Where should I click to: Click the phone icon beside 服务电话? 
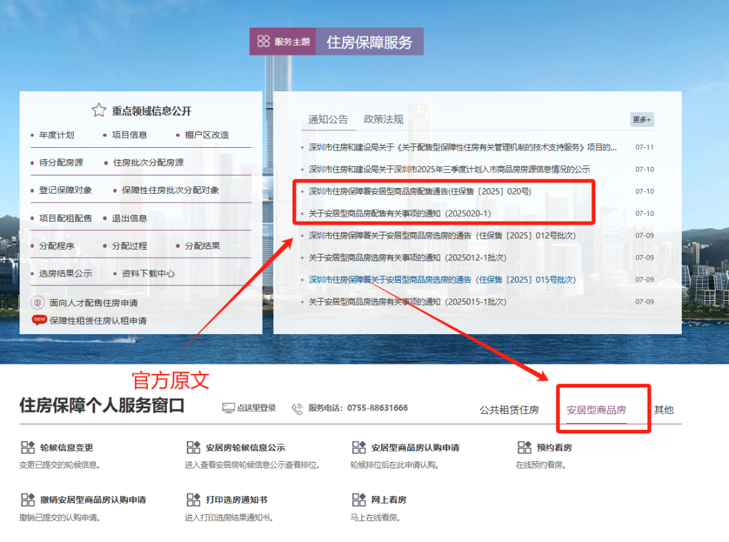pos(297,408)
